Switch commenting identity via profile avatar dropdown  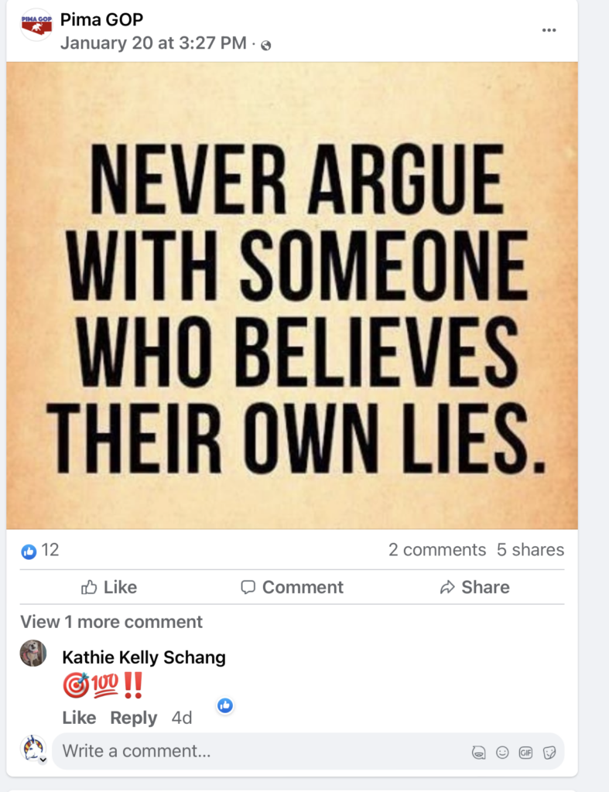(x=34, y=749)
